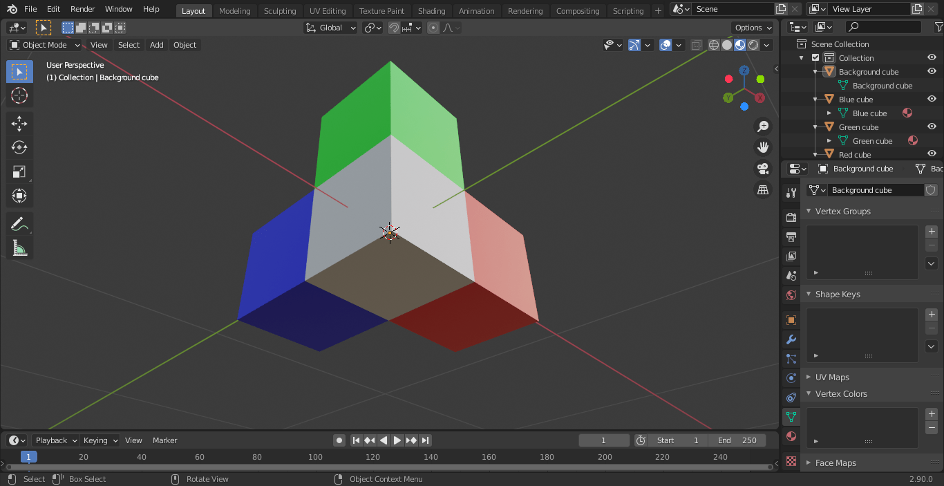Image resolution: width=944 pixels, height=486 pixels.
Task: Toggle viewport overlays button
Action: [665, 45]
